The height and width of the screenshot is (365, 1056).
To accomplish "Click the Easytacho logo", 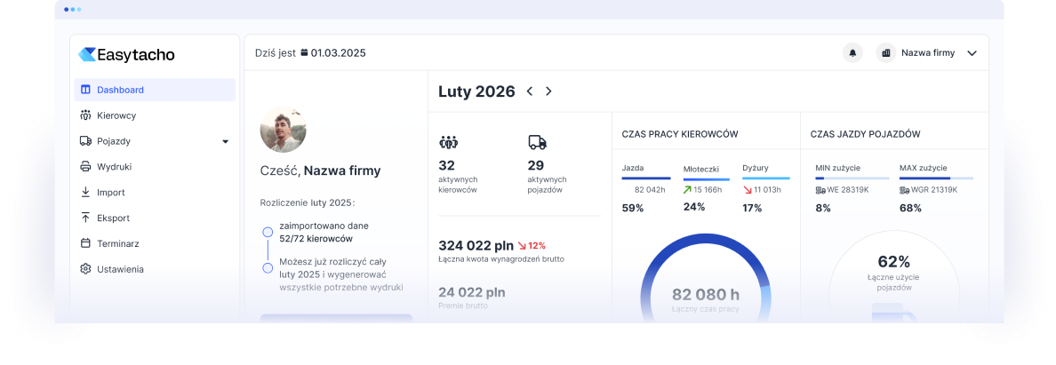I will click(126, 54).
